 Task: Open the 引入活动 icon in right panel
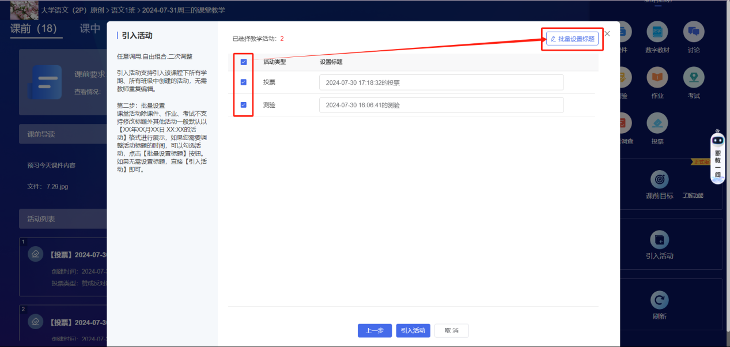[659, 240]
